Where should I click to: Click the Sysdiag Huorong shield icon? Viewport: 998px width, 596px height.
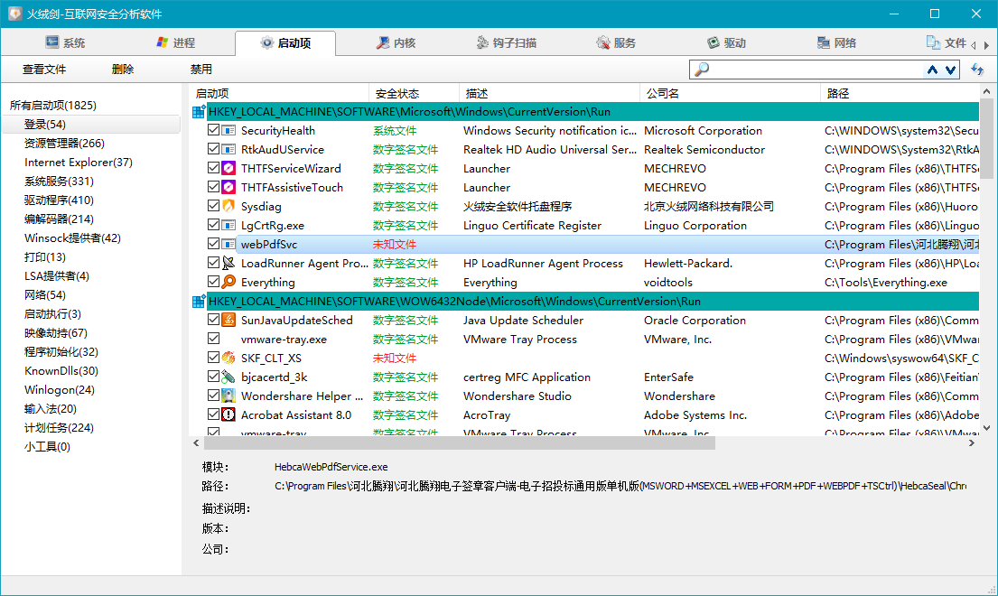pos(229,206)
